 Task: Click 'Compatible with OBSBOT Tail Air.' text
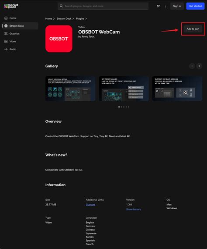[64, 170]
